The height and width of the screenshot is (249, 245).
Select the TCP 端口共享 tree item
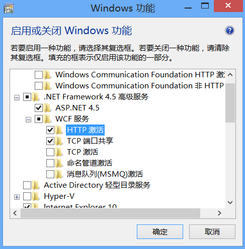click(90, 141)
